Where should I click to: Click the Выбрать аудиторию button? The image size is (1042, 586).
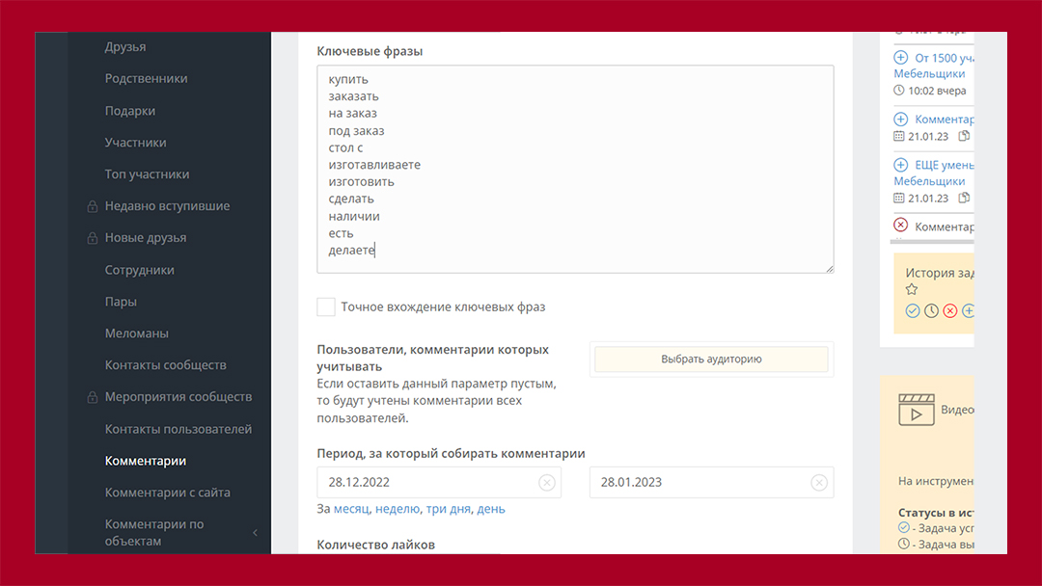[x=711, y=360]
